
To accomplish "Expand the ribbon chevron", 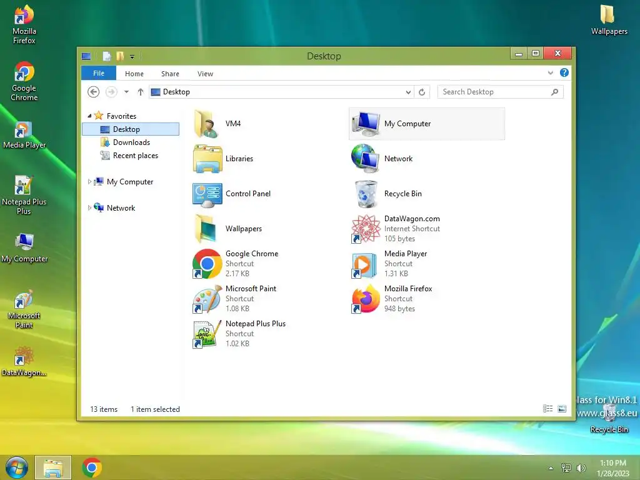I will [x=550, y=72].
